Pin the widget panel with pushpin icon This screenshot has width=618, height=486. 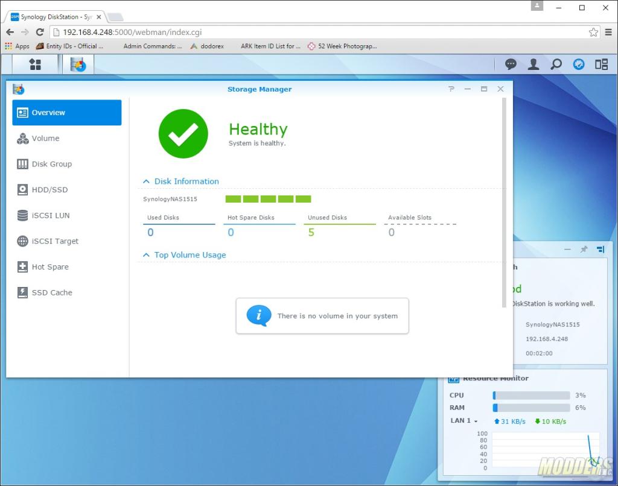pos(584,250)
